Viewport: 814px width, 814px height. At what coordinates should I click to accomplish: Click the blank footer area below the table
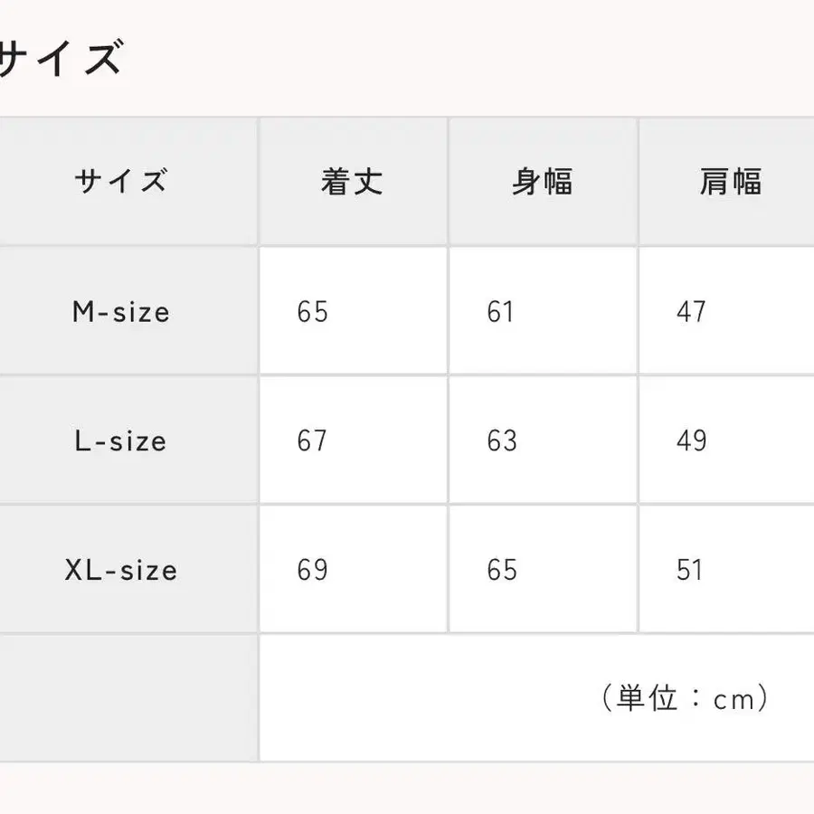click(x=407, y=789)
